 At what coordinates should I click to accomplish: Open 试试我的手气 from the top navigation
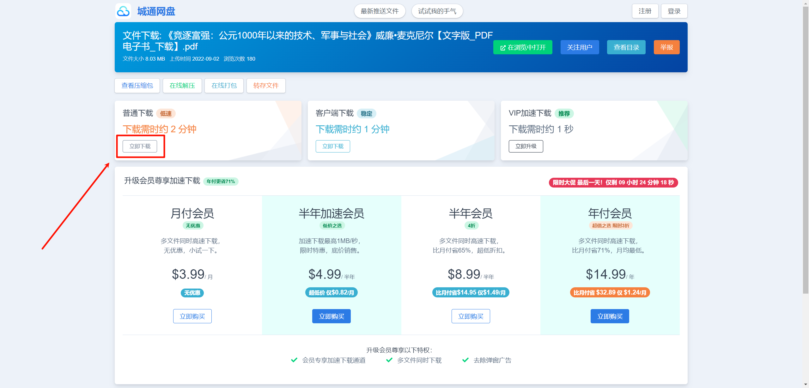(x=437, y=11)
